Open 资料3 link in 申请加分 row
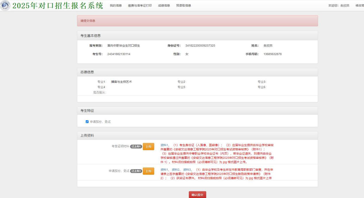This screenshot has height=198, width=364. pos(187,170)
